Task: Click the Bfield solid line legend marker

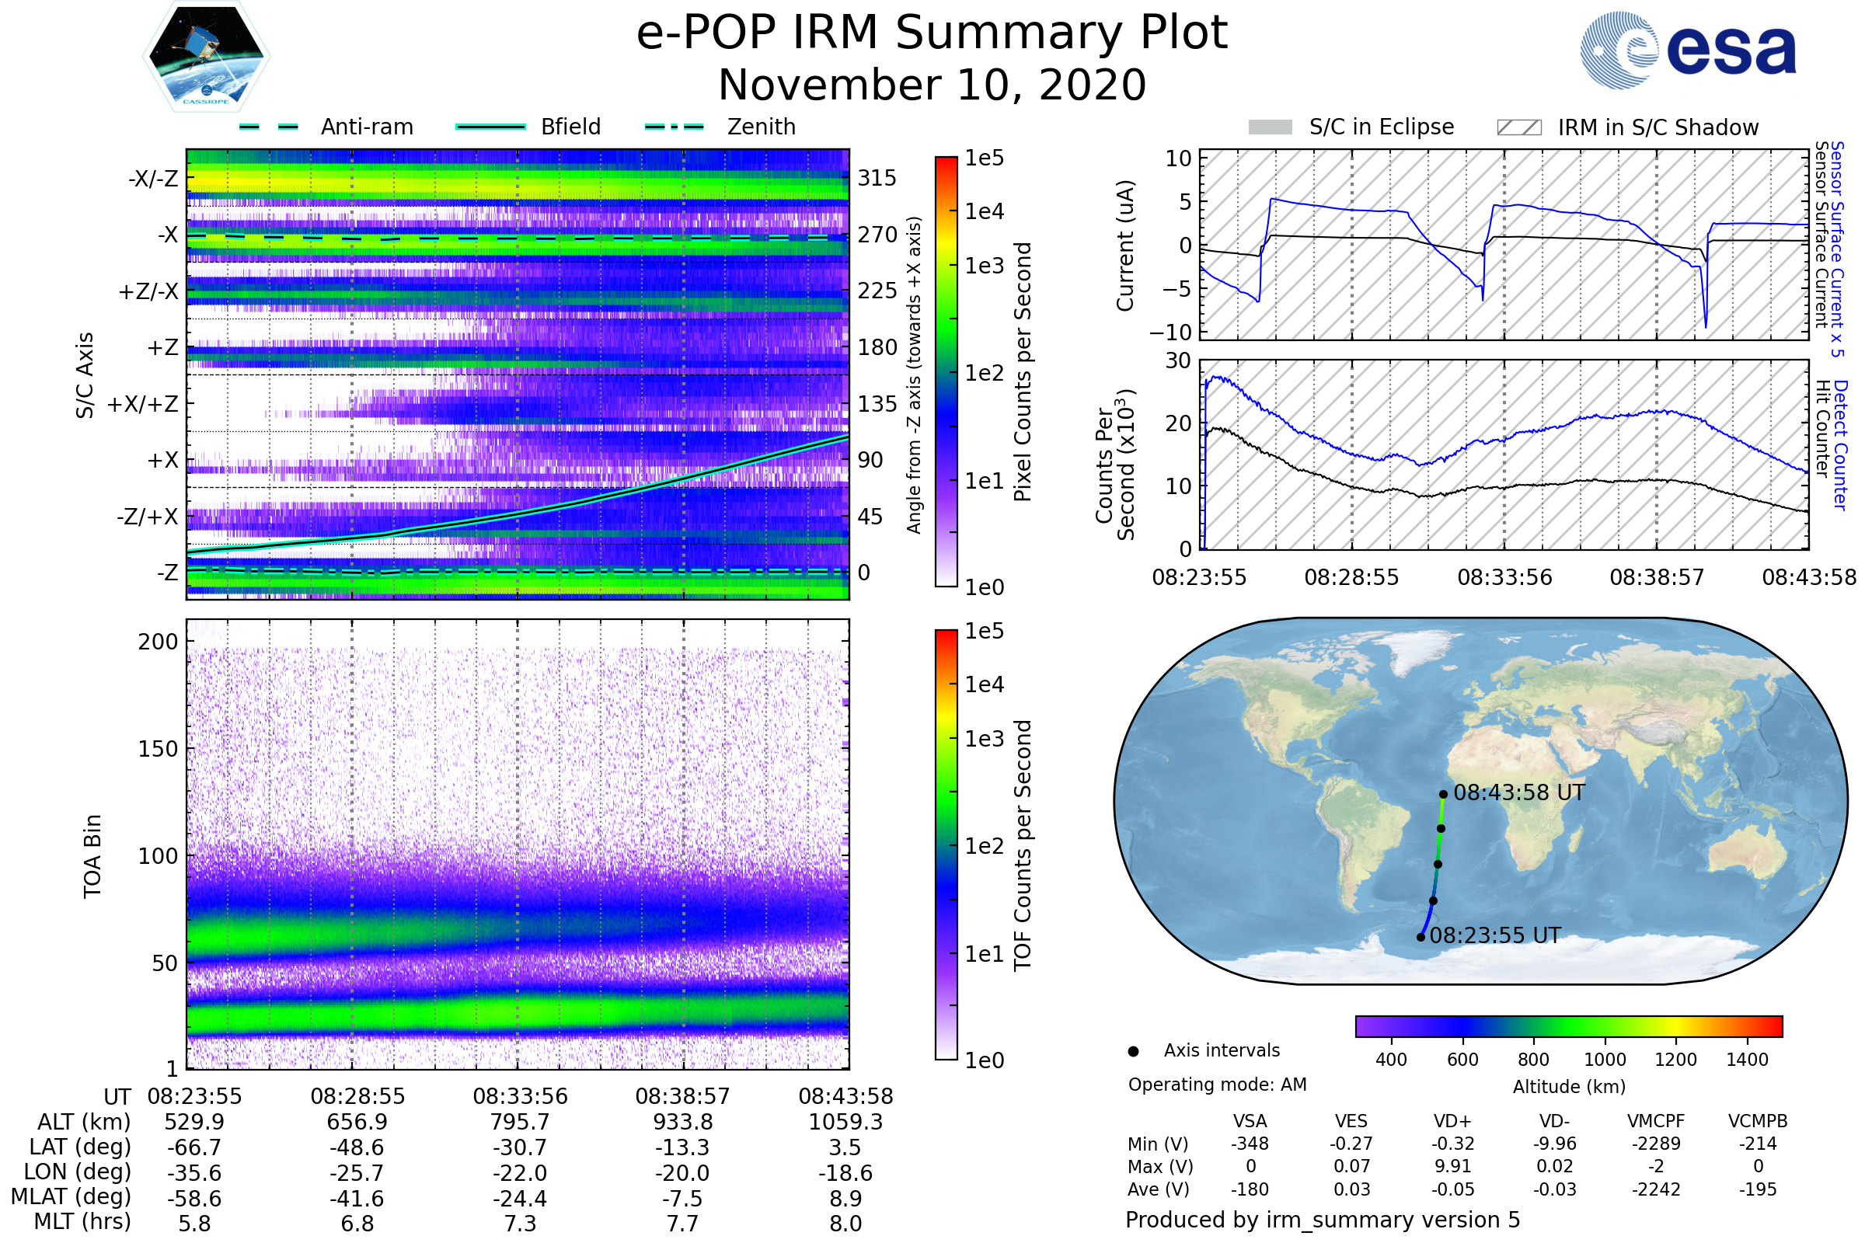Action: pyautogui.click(x=490, y=127)
